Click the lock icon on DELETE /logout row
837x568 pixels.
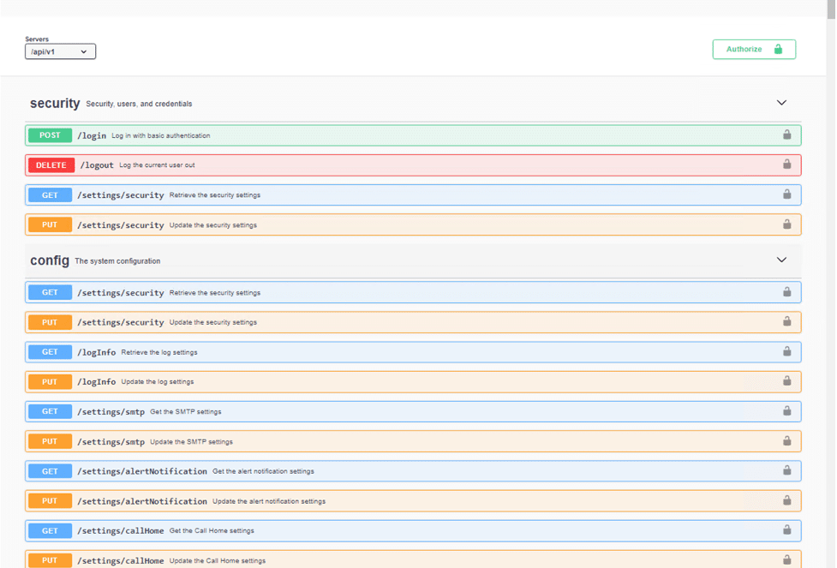click(x=786, y=164)
